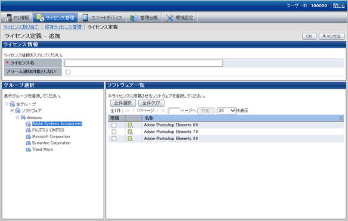Click the 環境設定 wrench tools icon

[x=170, y=18]
